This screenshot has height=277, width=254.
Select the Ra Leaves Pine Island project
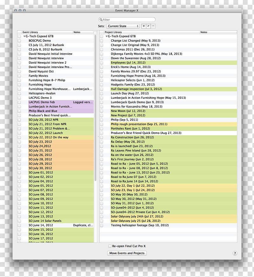click(x=136, y=151)
